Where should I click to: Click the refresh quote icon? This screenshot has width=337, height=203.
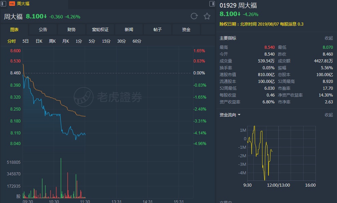[194, 16]
